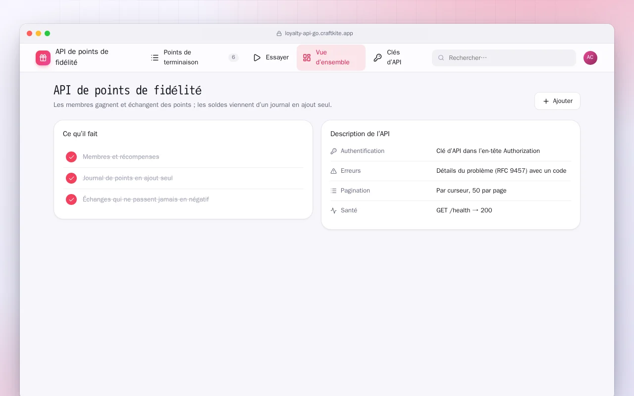Click the grid icon in Vue d'ensemble
The height and width of the screenshot is (396, 634).
point(307,57)
